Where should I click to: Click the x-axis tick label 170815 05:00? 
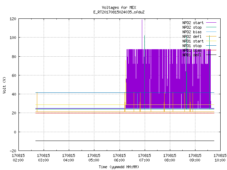[94, 158]
